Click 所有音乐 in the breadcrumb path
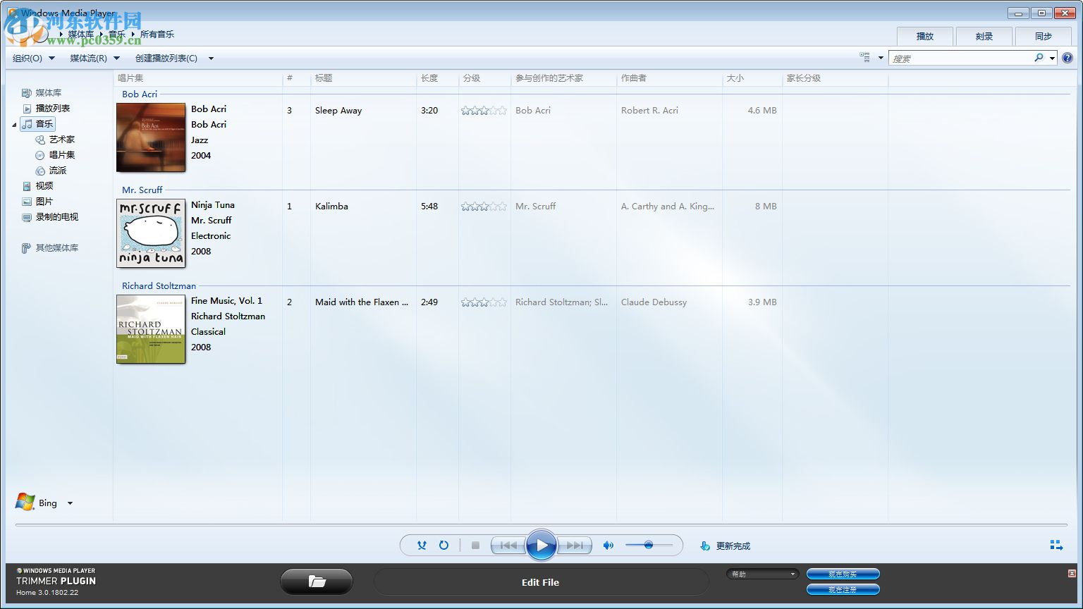Viewport: 1083px width, 609px height. coord(157,35)
